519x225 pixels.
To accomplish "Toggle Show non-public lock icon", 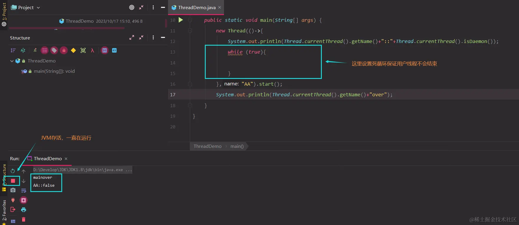I will click(x=64, y=50).
